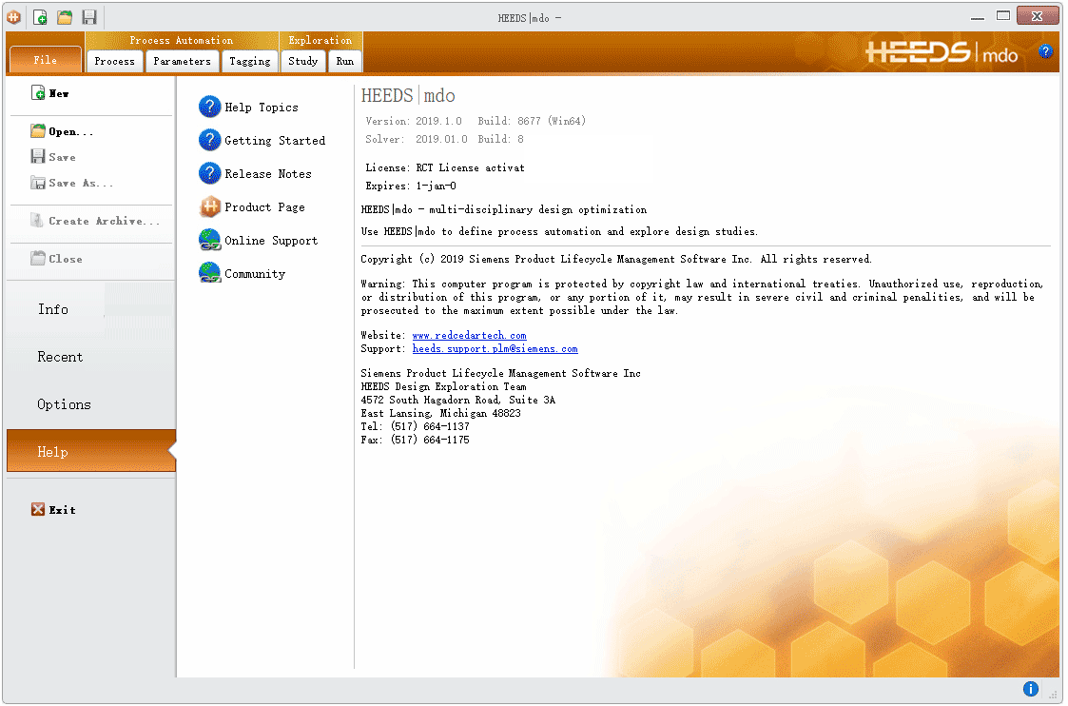
Task: Click the Tel: (517) 664-1137 text
Action: pos(416,426)
